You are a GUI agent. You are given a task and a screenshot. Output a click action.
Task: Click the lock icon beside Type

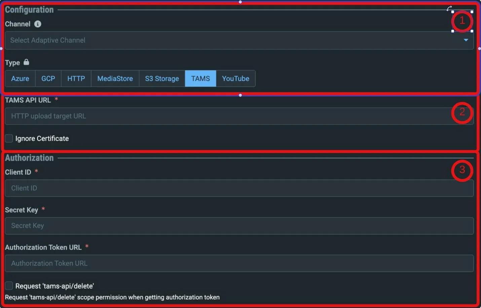click(x=26, y=62)
